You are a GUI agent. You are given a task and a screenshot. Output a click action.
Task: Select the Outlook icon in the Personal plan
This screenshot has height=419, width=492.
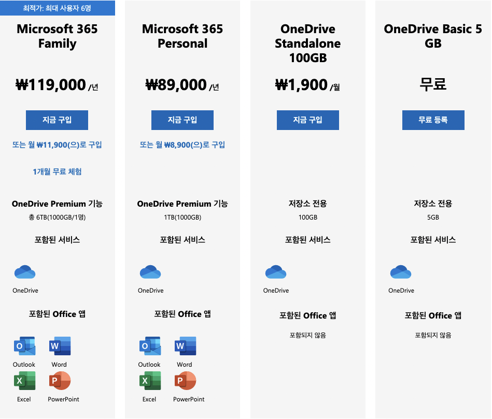[150, 346]
